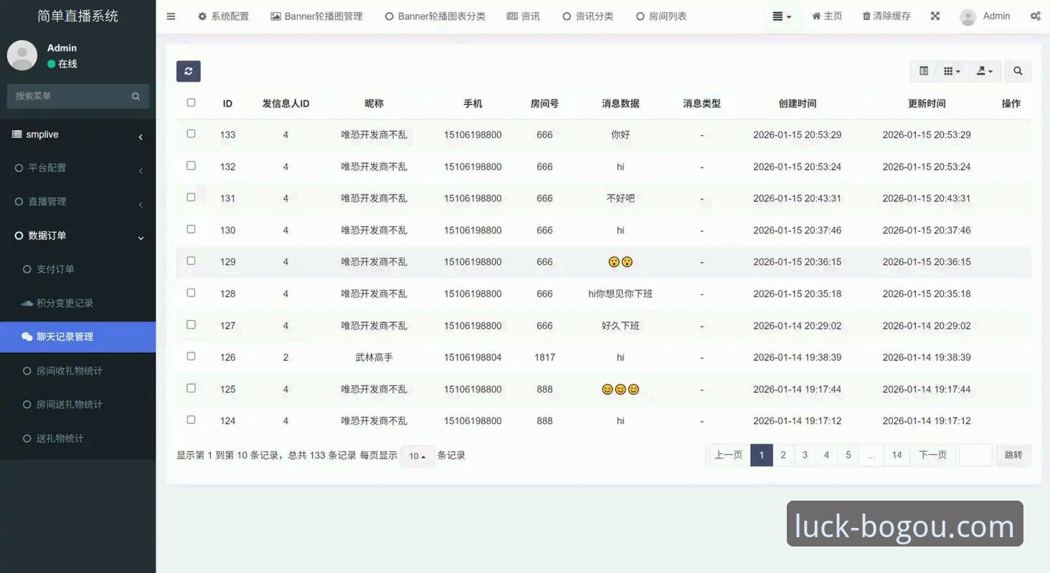Open the Banner轮播图表分类 tab
The image size is (1050, 573).
pos(435,16)
